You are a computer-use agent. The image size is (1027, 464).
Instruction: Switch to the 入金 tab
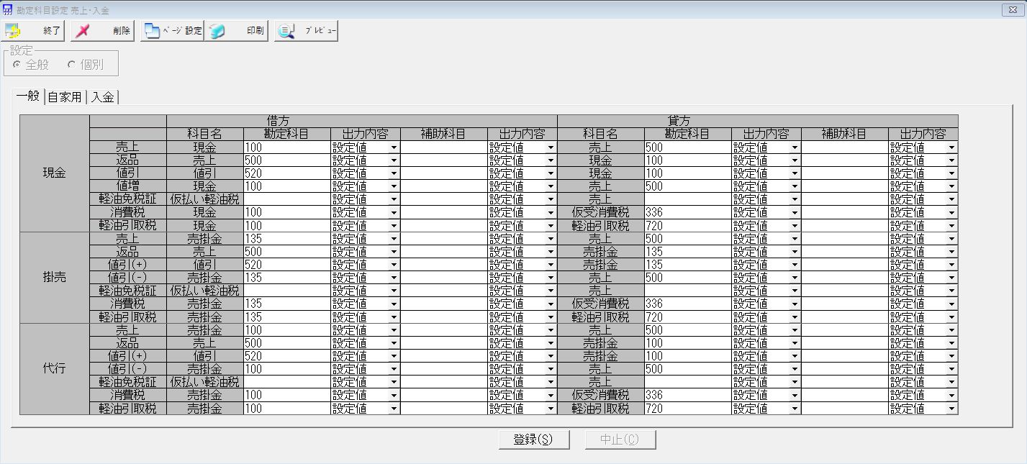[102, 97]
